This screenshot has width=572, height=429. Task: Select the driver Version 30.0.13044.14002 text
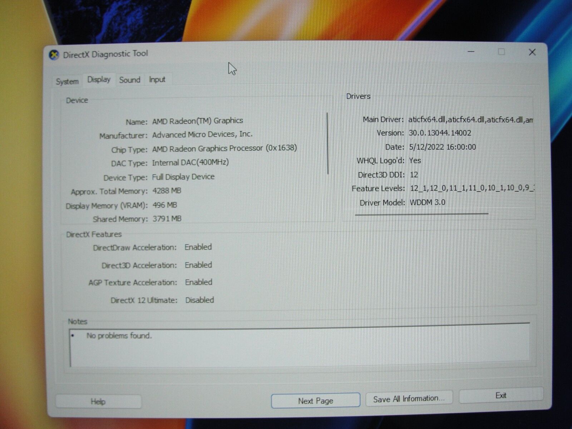point(440,133)
